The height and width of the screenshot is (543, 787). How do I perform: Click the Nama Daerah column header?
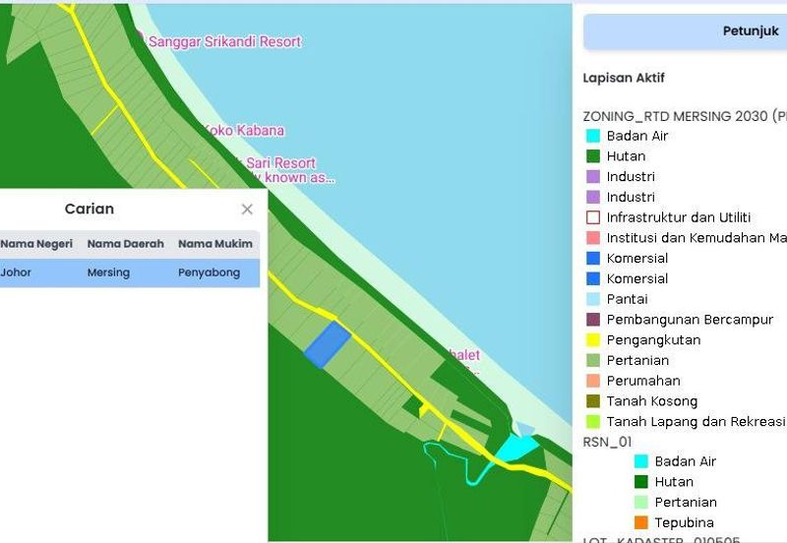[125, 244]
